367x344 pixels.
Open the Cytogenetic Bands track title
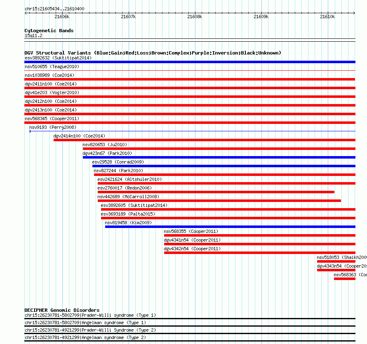pyautogui.click(x=49, y=31)
